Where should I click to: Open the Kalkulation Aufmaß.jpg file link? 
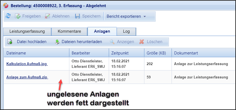[x=27, y=64]
